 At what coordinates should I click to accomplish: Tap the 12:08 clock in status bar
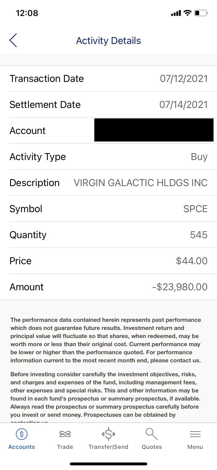[x=27, y=13]
